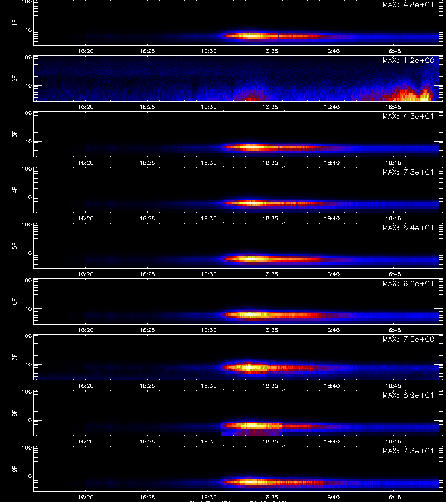
Task: Click the 16:40 tick label under panel 4F
Action: (x=332, y=218)
